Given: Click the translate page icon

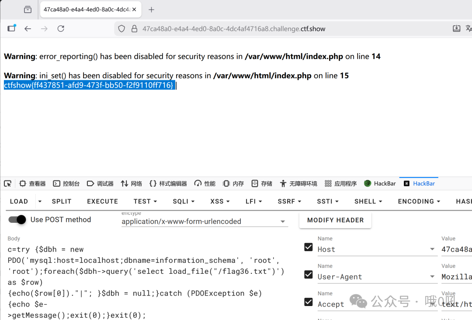Looking at the screenshot, I should click(x=469, y=28).
